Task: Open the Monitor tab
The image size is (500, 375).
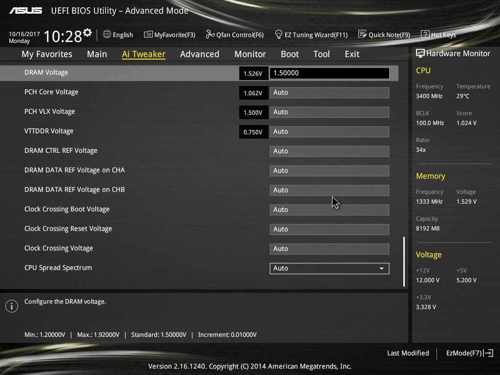Action: point(250,54)
